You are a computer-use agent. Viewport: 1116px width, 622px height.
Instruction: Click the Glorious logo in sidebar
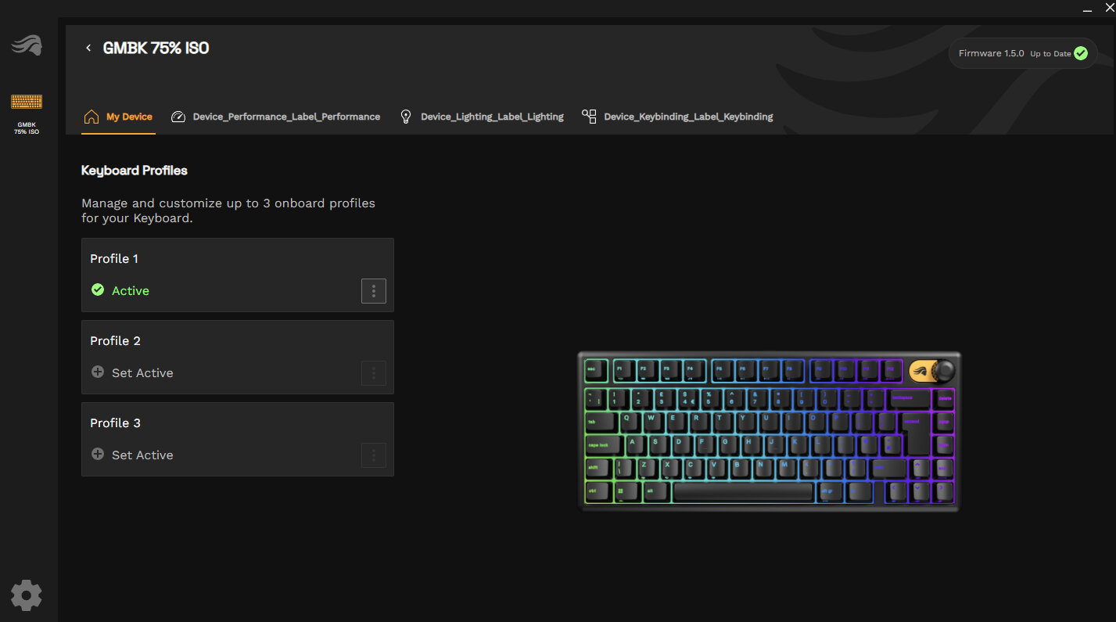pos(26,46)
